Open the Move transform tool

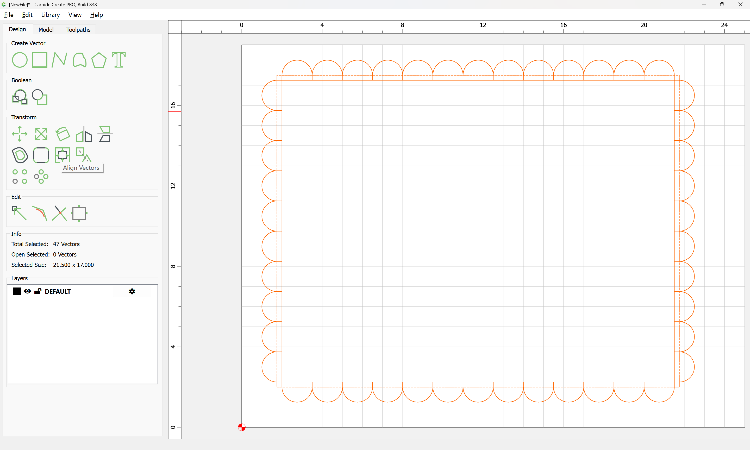20,134
